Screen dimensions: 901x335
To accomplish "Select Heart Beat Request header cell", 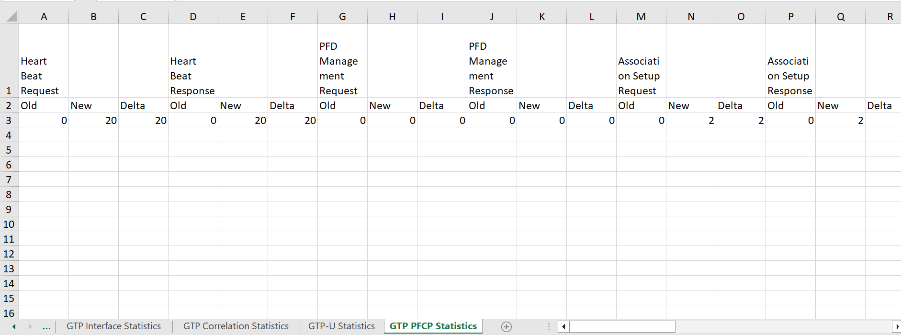I will point(44,61).
